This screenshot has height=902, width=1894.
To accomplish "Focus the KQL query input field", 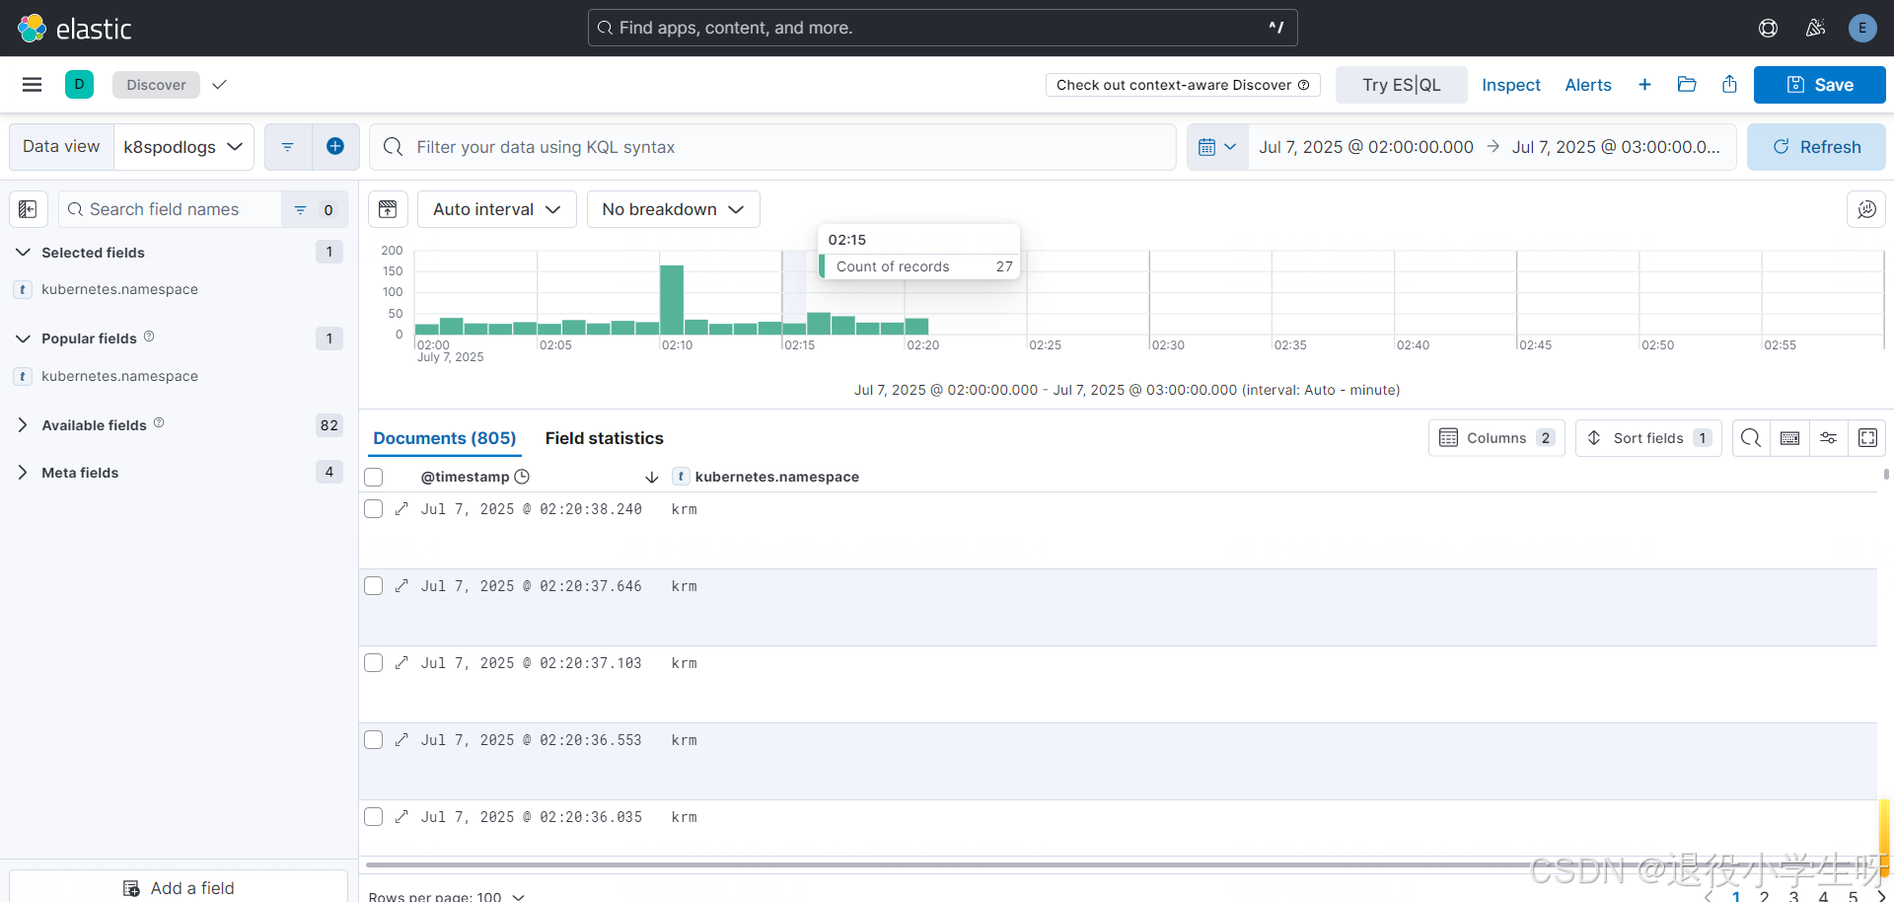I will point(772,147).
